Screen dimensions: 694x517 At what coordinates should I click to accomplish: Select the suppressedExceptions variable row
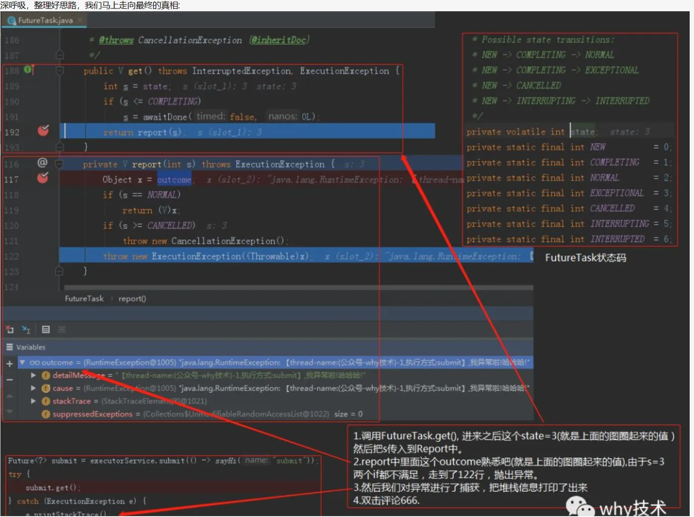point(275,414)
